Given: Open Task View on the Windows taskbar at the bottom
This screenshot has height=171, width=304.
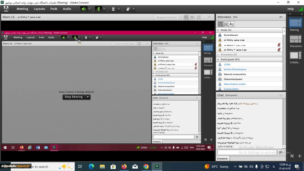Looking at the screenshot, I should point(80,166).
